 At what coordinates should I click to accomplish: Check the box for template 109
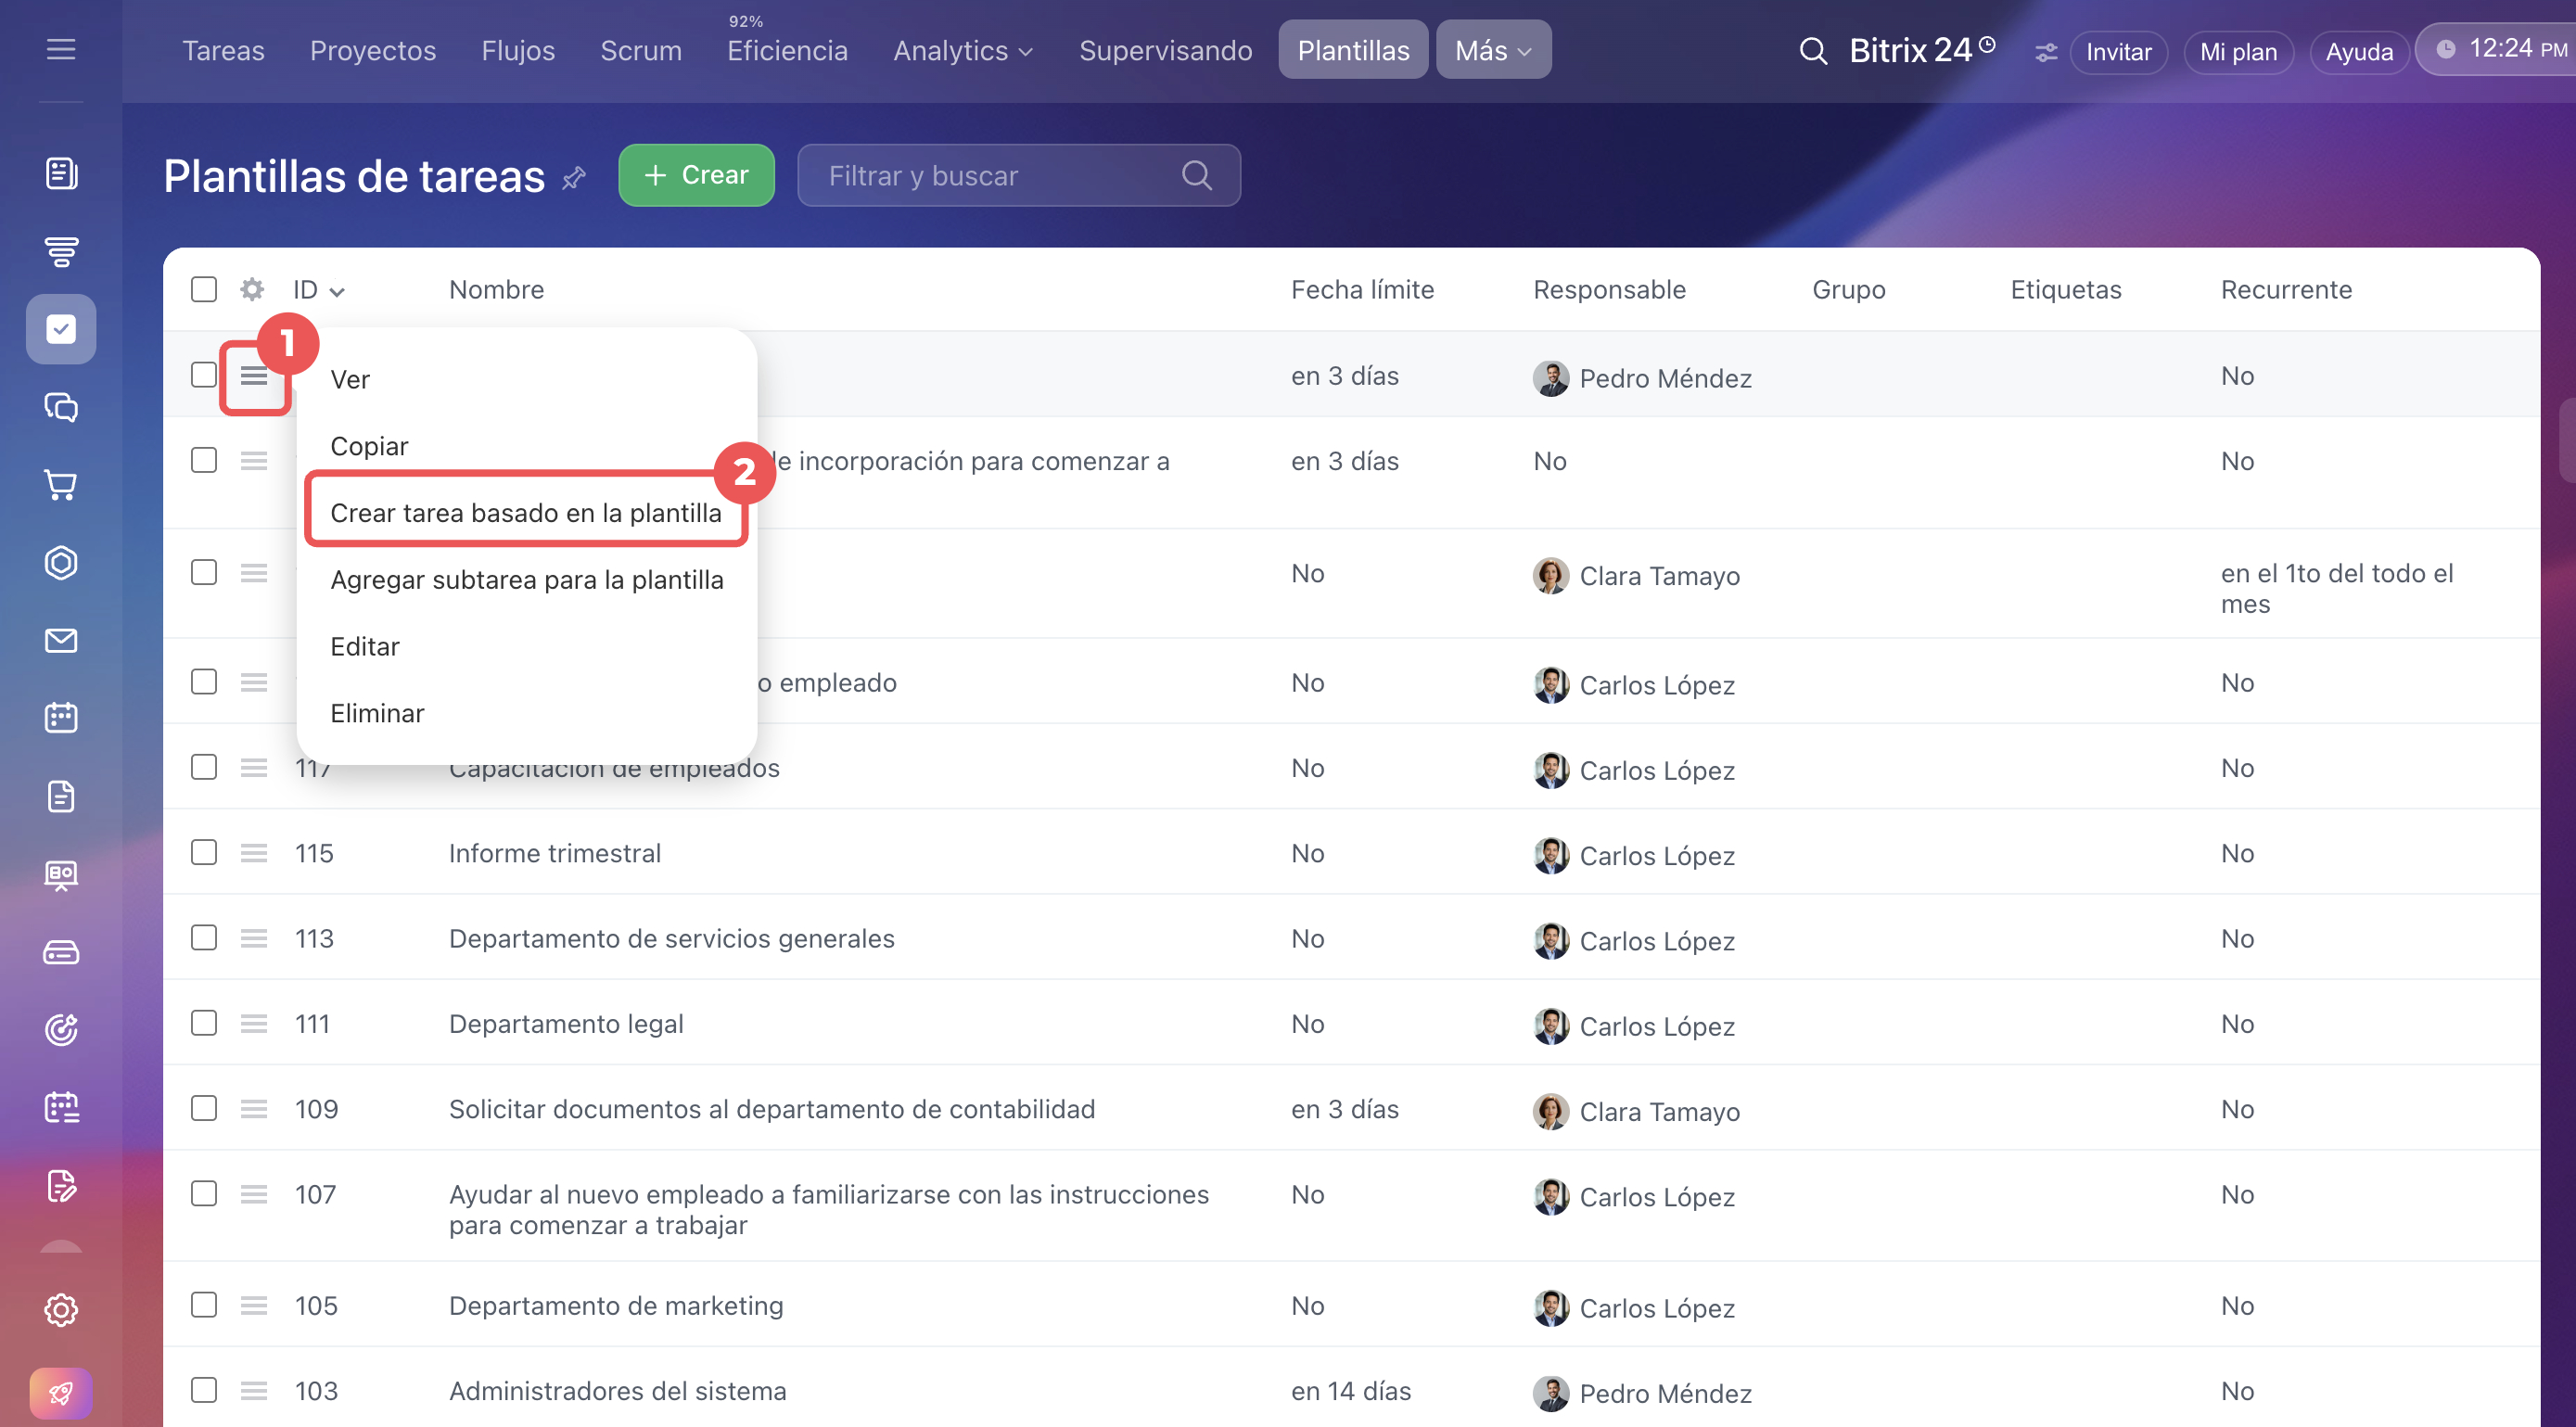tap(204, 1108)
